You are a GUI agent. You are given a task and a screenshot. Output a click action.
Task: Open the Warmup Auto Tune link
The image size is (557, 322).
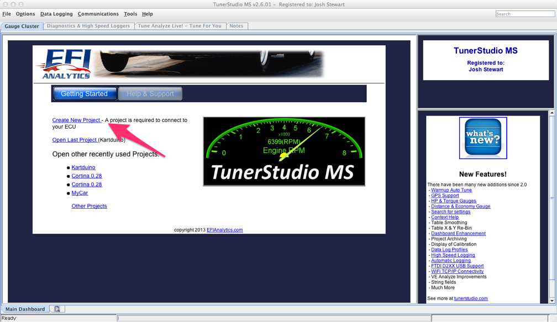[451, 190]
